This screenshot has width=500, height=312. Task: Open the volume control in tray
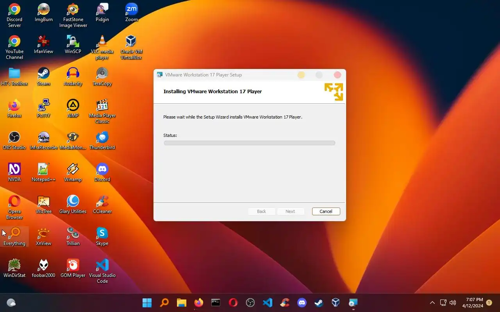(x=453, y=303)
